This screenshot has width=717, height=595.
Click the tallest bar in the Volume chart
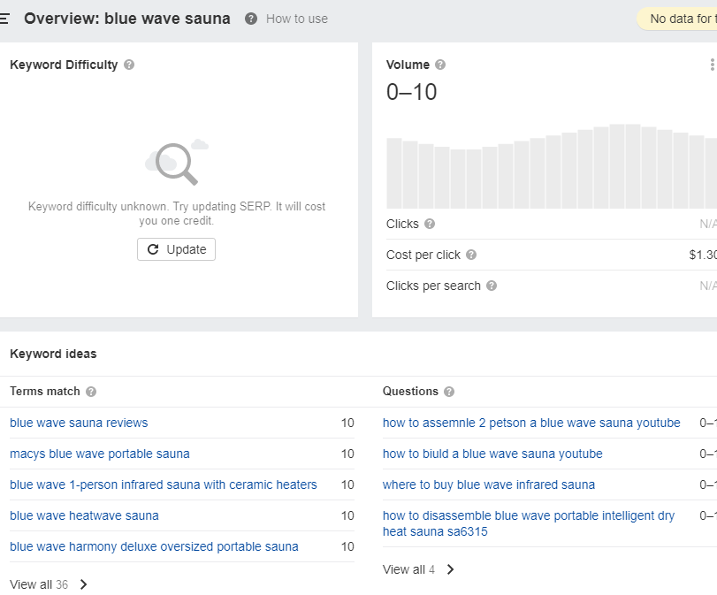[x=617, y=164]
